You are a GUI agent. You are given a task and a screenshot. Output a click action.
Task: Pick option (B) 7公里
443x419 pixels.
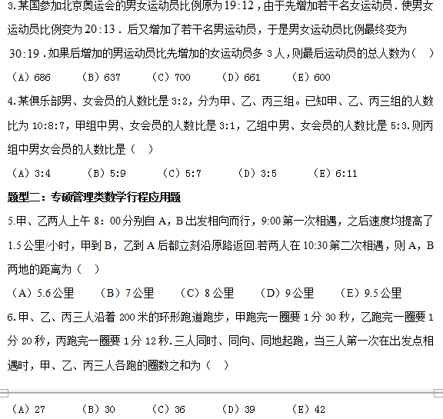[127, 294]
